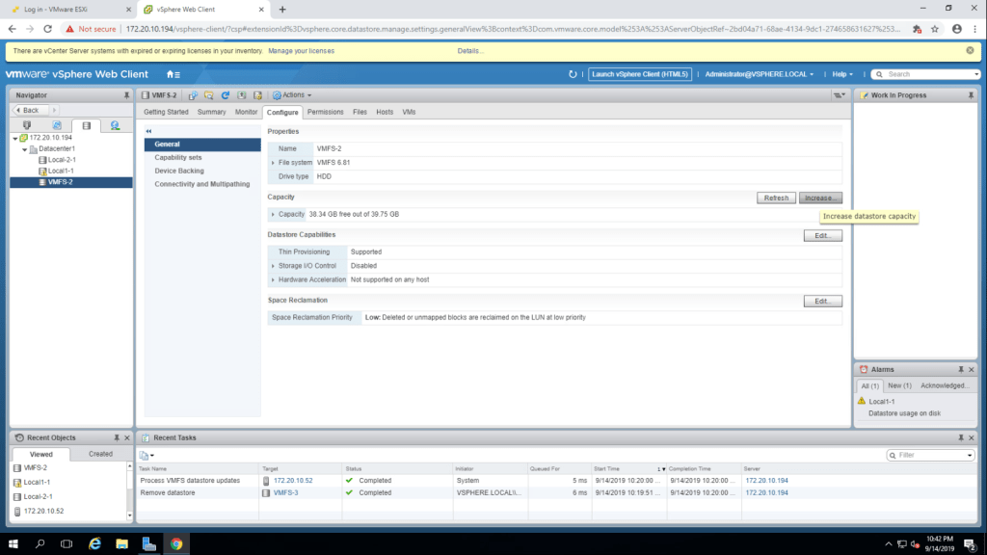Image resolution: width=987 pixels, height=555 pixels.
Task: Collapse the configure side menu with double arrow
Action: coord(149,131)
